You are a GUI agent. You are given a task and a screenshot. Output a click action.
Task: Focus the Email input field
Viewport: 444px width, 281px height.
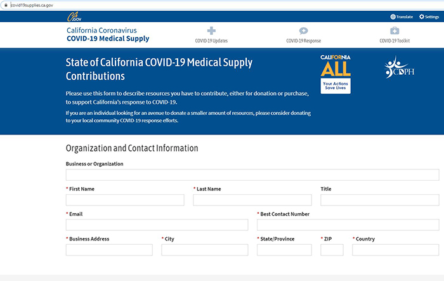157,225
